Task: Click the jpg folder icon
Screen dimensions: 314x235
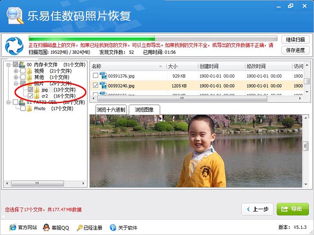Action: (x=37, y=90)
